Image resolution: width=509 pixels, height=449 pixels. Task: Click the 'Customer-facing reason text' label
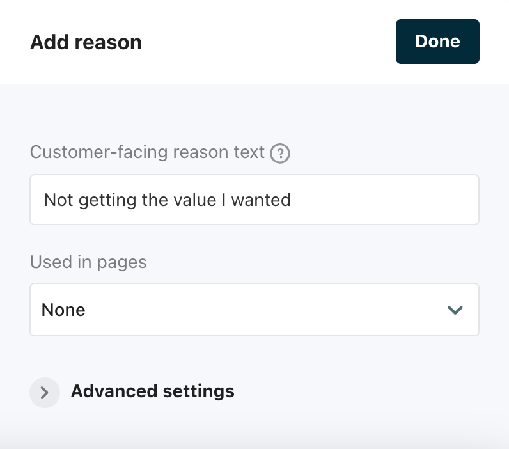(x=147, y=152)
